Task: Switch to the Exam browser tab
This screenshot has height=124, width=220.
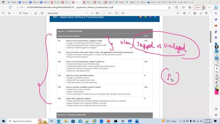Action: pos(109,2)
